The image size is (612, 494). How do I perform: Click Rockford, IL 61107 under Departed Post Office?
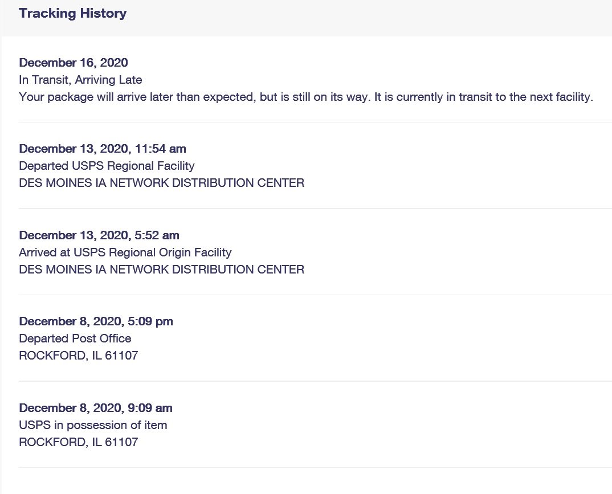click(79, 356)
